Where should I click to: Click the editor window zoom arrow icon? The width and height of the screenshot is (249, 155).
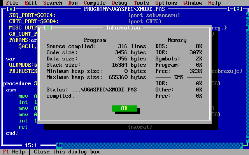(x=238, y=9)
